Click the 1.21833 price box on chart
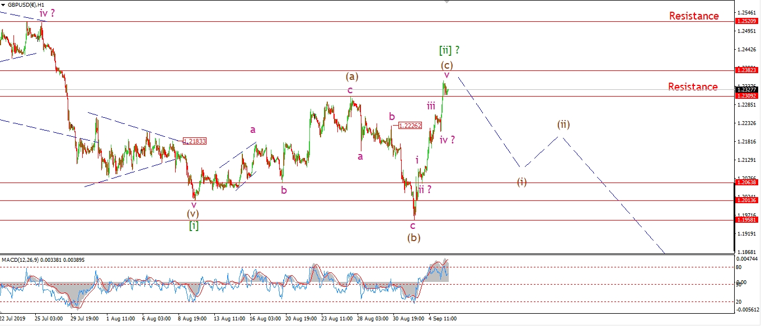Screen dimensions: 761x326 point(195,141)
